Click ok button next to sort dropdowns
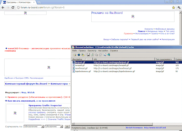 click(67, 126)
